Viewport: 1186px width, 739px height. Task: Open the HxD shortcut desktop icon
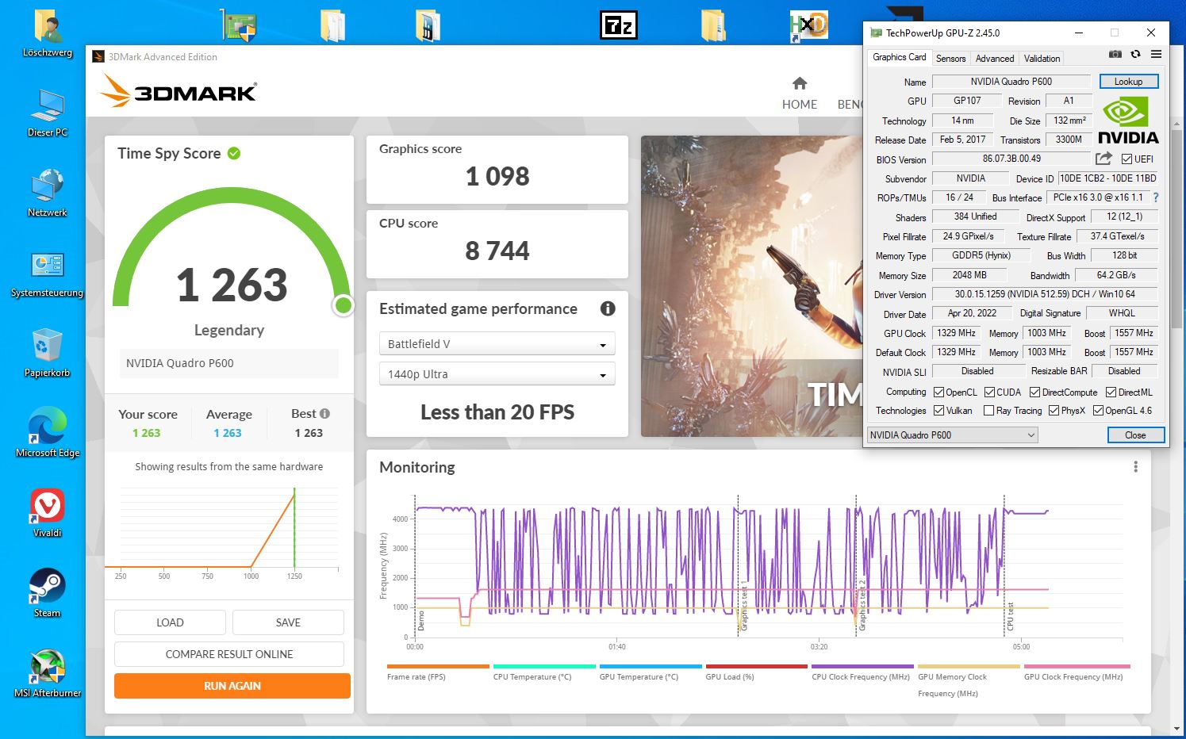coord(808,25)
